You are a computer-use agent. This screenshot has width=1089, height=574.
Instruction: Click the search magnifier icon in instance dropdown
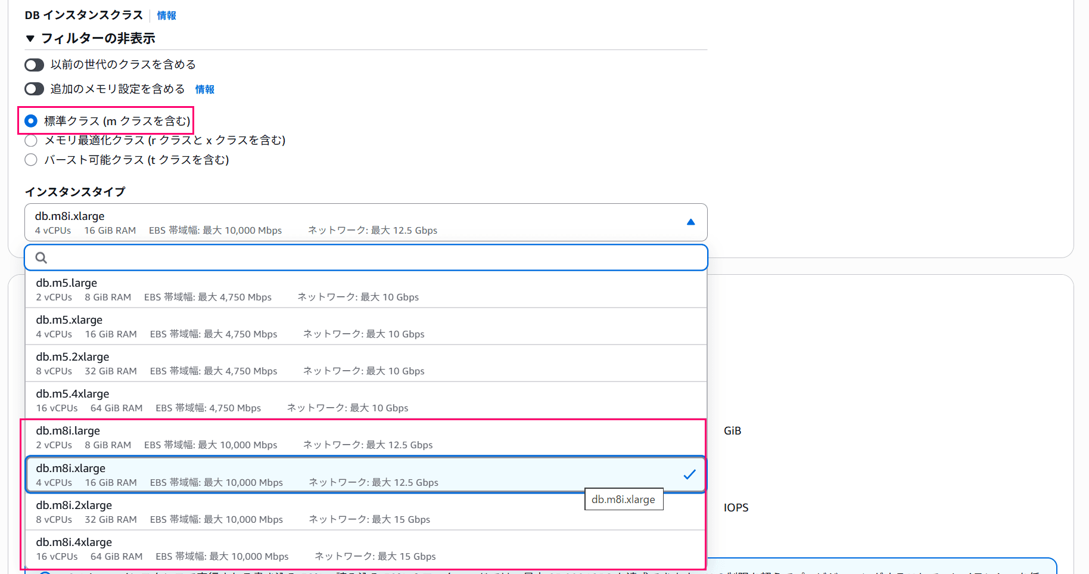[x=41, y=257]
